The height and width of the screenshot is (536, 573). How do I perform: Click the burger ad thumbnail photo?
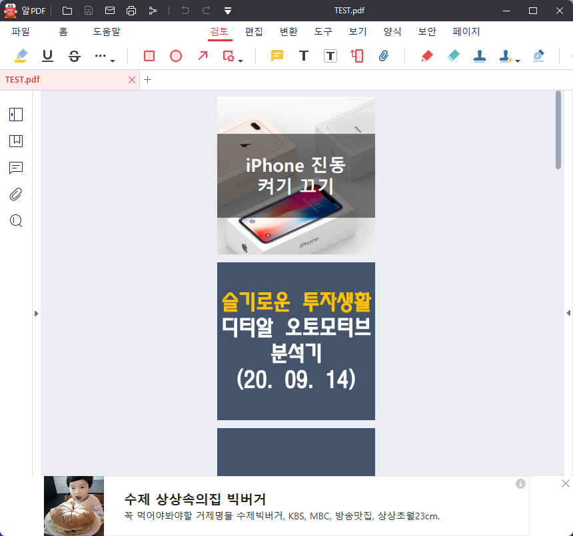click(74, 505)
